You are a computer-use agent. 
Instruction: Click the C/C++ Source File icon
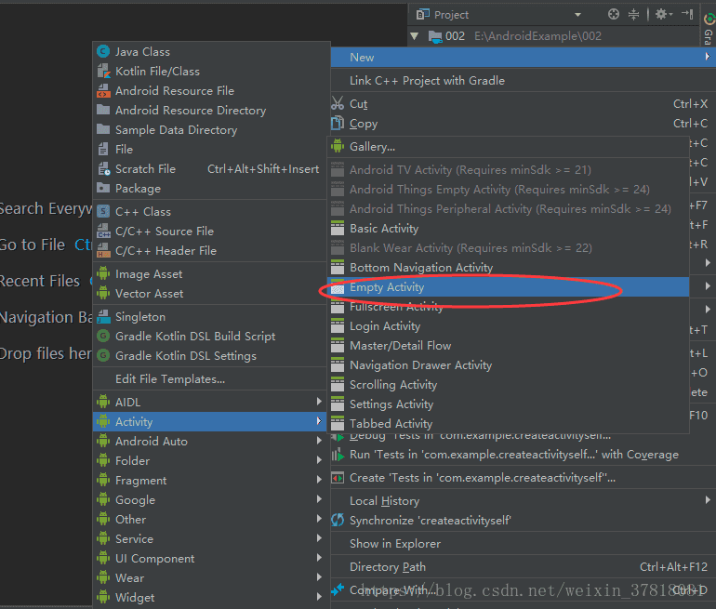[103, 231]
